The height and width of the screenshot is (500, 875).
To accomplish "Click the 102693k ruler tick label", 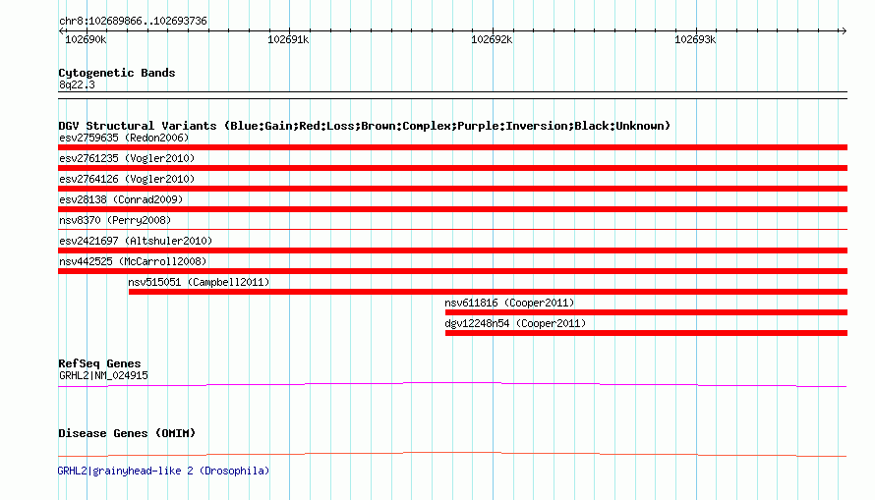I will click(x=695, y=39).
